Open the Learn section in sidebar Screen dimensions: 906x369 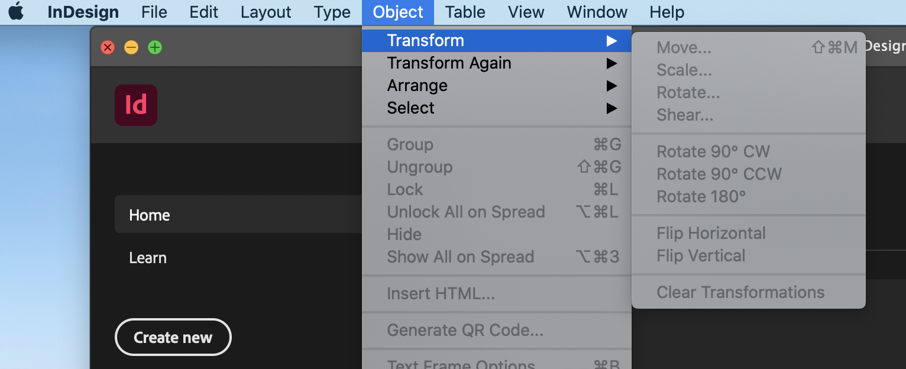148,258
